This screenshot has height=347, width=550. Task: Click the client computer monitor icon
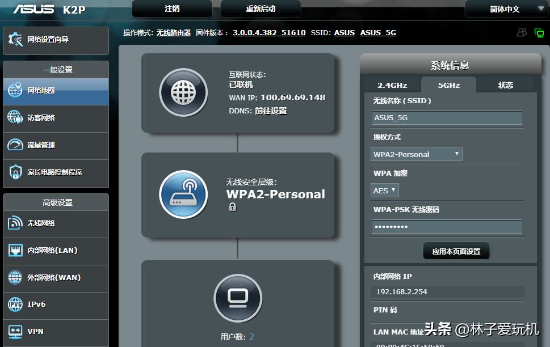[237, 298]
